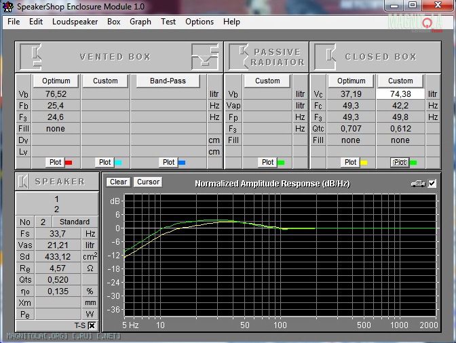The height and width of the screenshot is (343, 456).
Task: Click the Closed Box enclosure icon
Action: (325, 57)
